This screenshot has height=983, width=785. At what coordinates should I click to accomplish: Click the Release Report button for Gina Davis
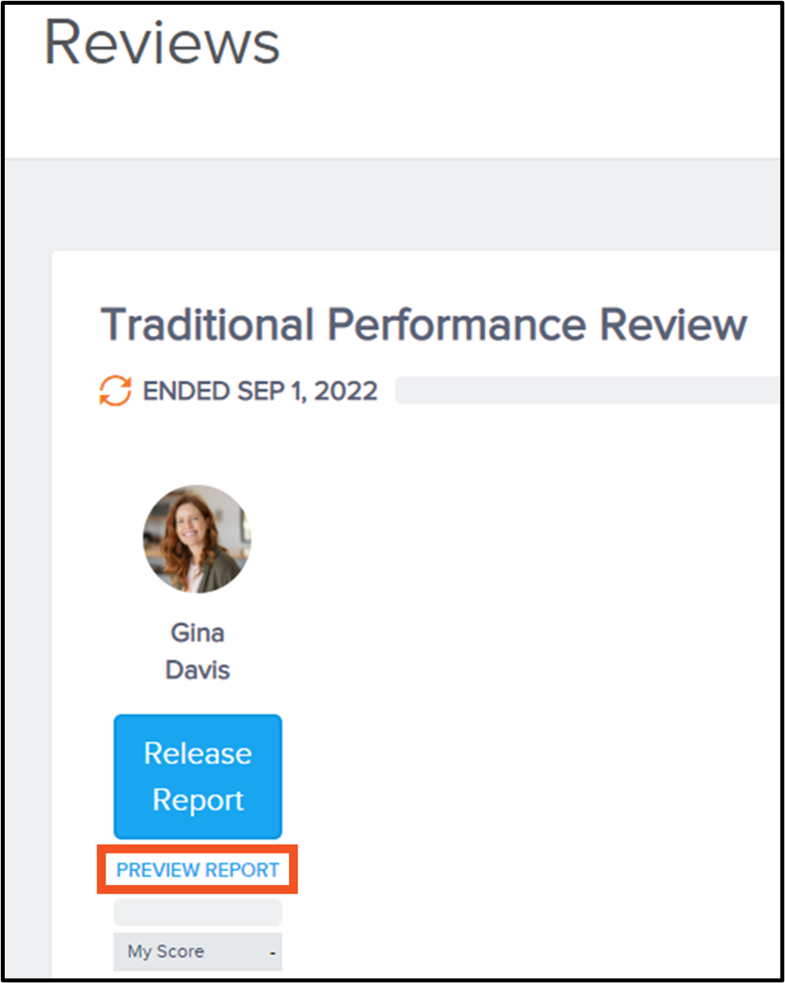[196, 777]
